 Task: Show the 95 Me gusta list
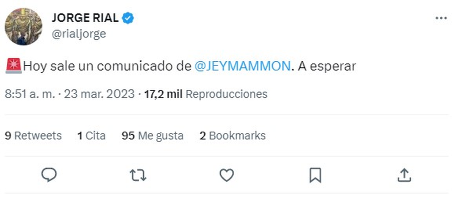point(152,135)
